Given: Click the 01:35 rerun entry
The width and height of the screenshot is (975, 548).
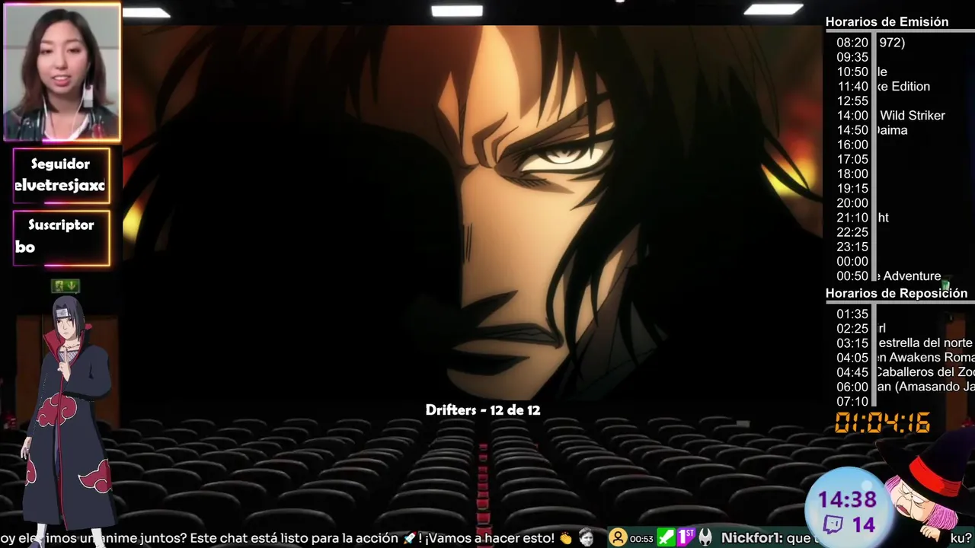Looking at the screenshot, I should coord(852,314).
